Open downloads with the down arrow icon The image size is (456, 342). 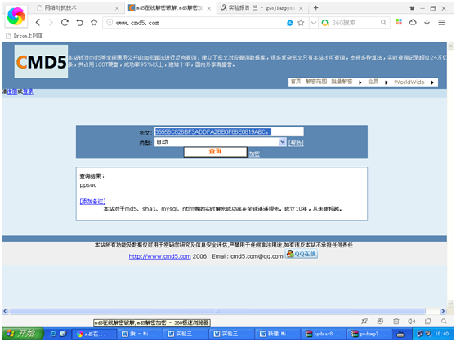tap(427, 22)
